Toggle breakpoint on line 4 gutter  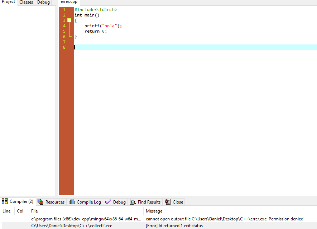point(64,26)
